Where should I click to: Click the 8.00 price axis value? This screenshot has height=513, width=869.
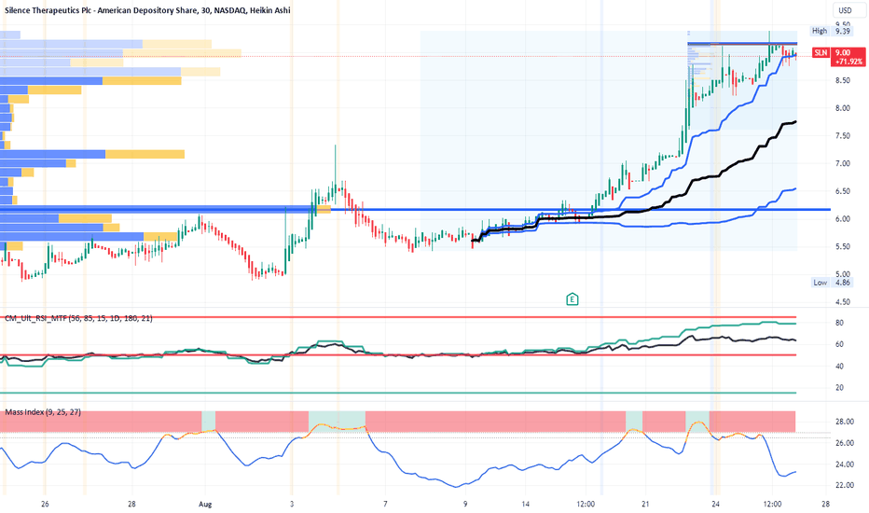tap(842, 108)
